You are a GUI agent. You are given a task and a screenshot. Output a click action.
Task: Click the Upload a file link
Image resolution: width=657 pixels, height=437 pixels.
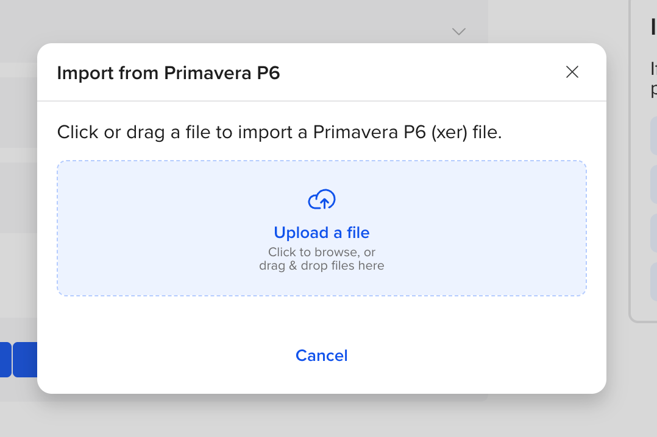[322, 232]
